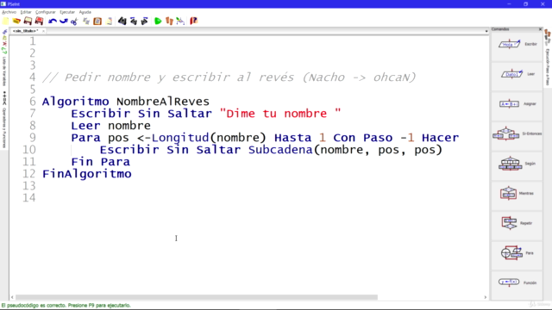Close the Comandos panel

[541, 29]
